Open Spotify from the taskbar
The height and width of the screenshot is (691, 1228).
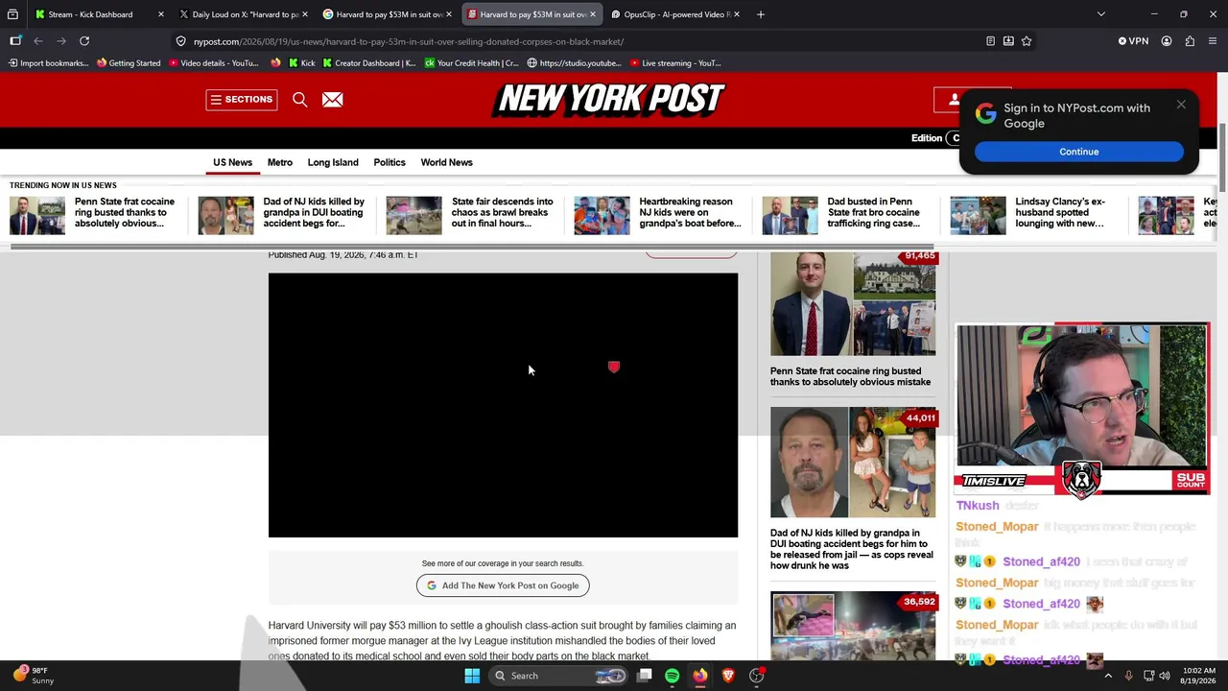(672, 676)
